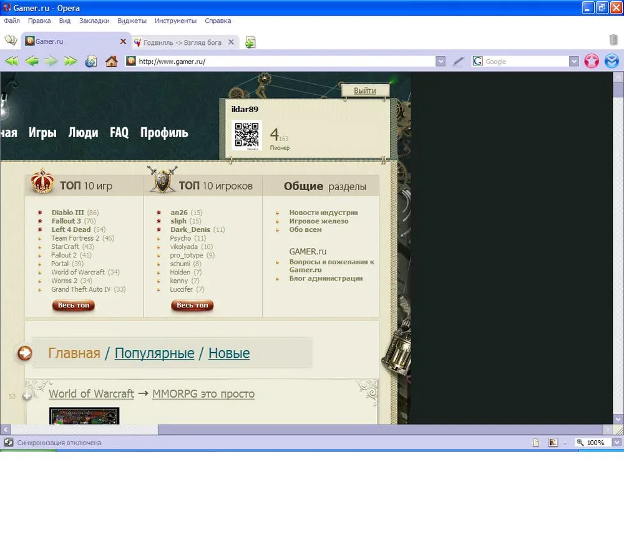This screenshot has height=548, width=624.
Task: Click the plus icon next to rating 53
Action: 27,396
